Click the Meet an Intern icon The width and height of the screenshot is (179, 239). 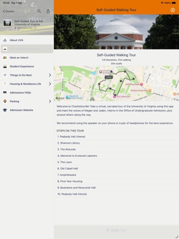[x=5, y=58]
